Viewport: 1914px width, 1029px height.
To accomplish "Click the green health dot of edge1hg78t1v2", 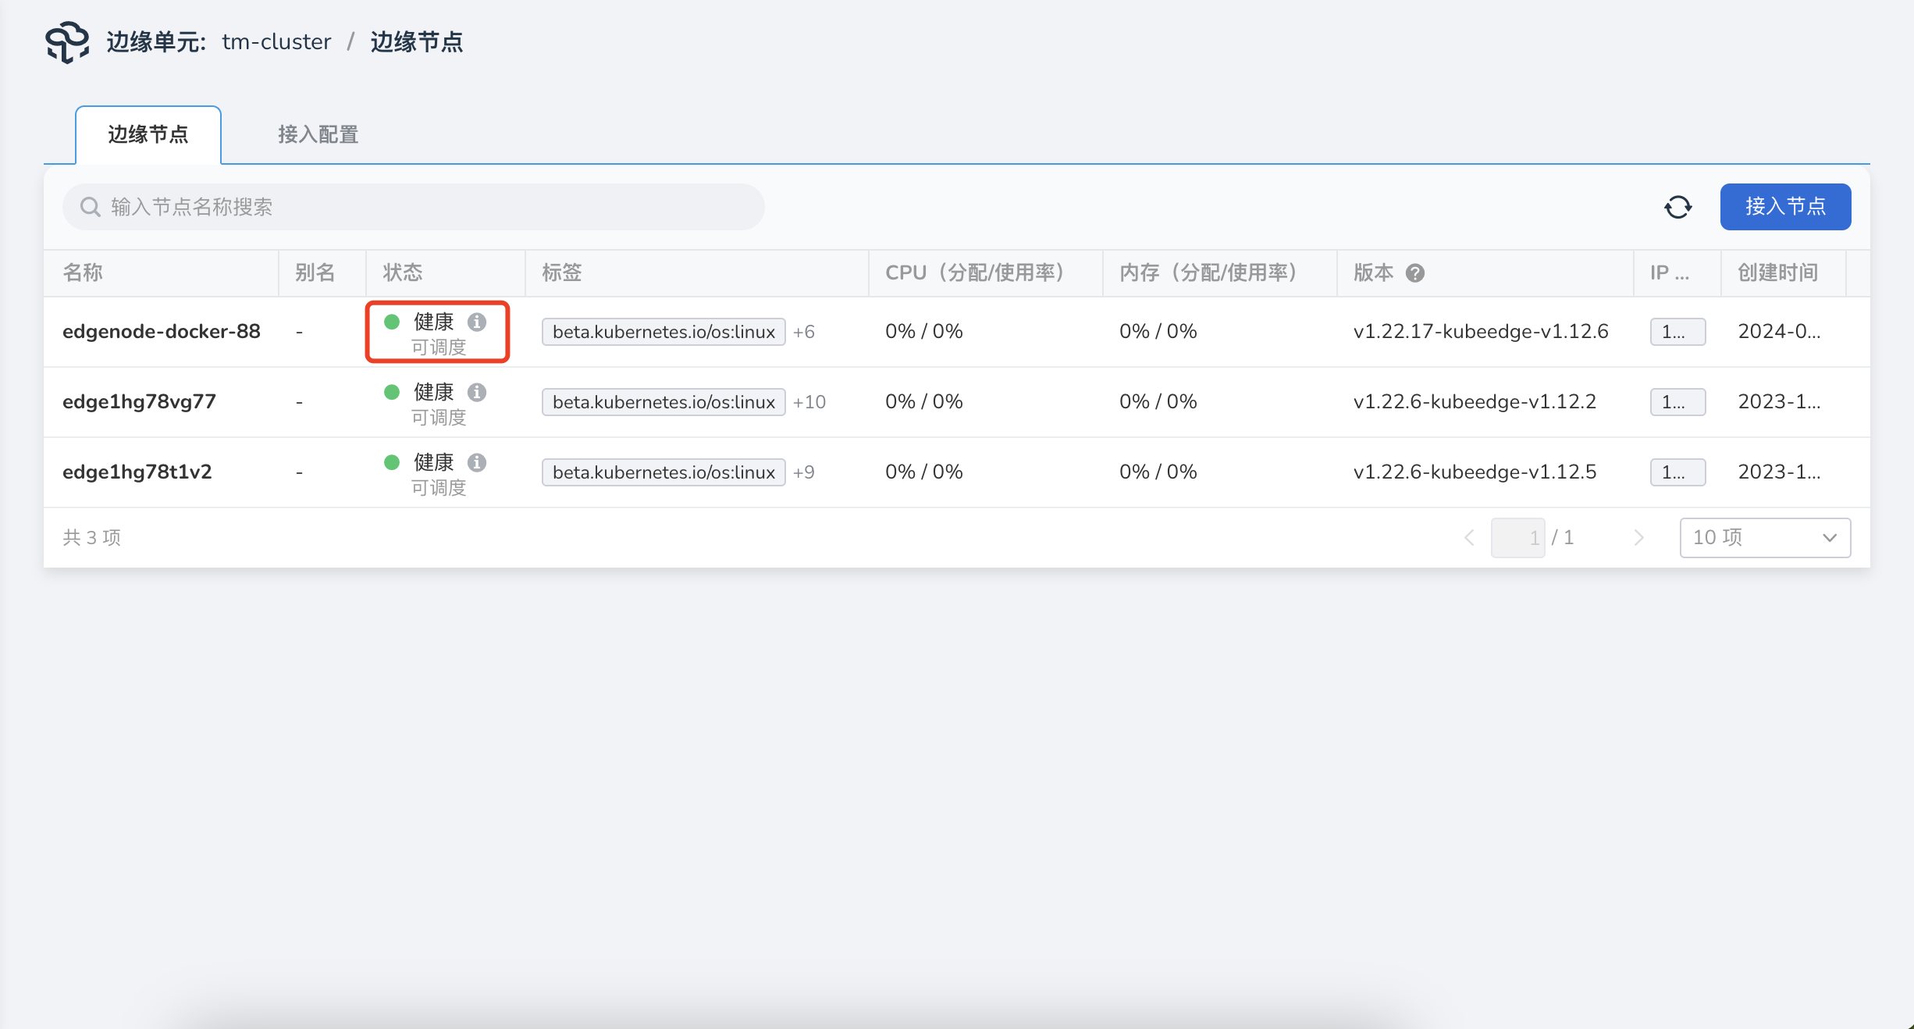I will click(x=391, y=462).
